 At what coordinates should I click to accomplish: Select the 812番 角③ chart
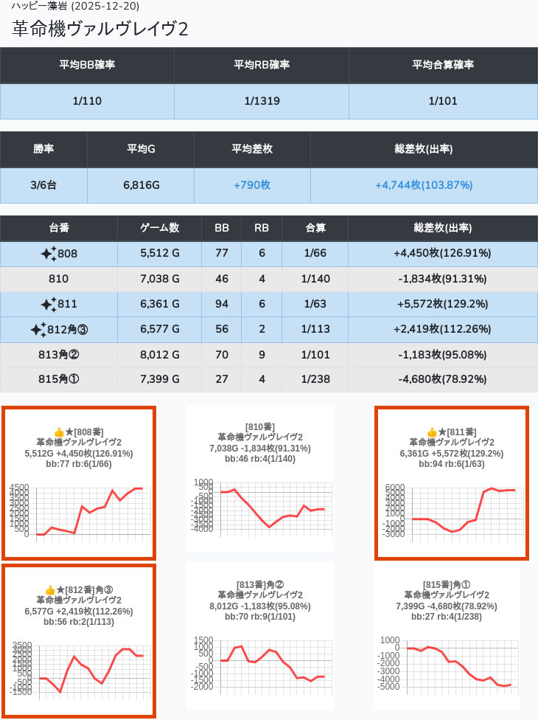pyautogui.click(x=78, y=669)
